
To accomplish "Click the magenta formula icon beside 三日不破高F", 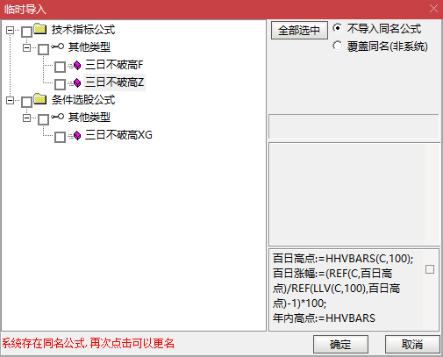I will point(77,66).
